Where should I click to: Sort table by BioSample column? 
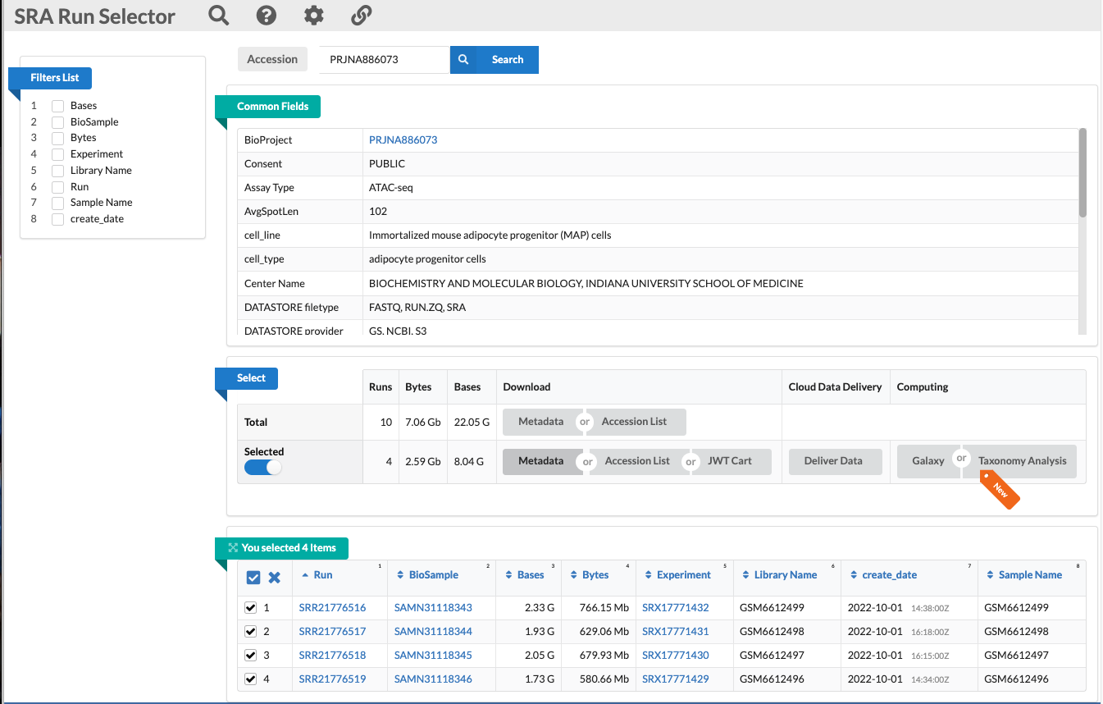coord(427,575)
